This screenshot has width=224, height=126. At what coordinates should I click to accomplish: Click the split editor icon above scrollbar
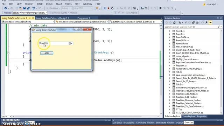tap(161, 25)
